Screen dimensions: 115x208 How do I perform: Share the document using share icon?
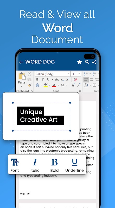click(x=94, y=62)
